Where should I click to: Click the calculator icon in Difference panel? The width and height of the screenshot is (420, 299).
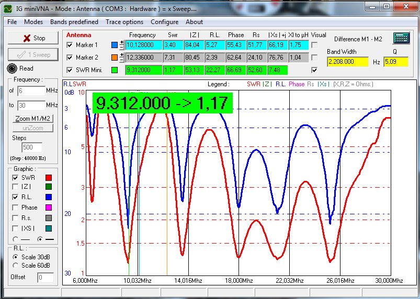pos(401,39)
